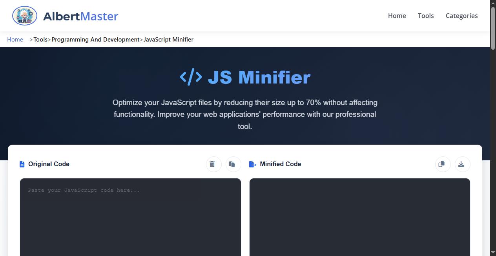Click inside the paste your JavaScript code field
This screenshot has width=496, height=256.
coord(130,204)
